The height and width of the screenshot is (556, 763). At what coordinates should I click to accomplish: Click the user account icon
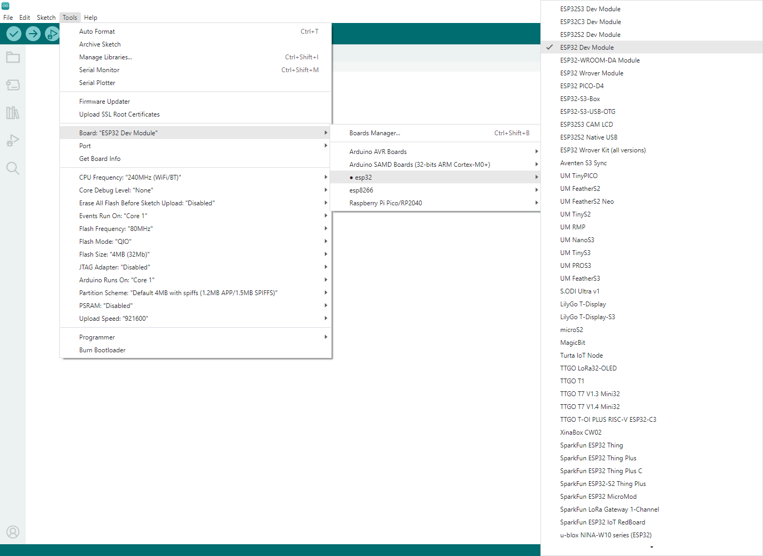coord(13,532)
